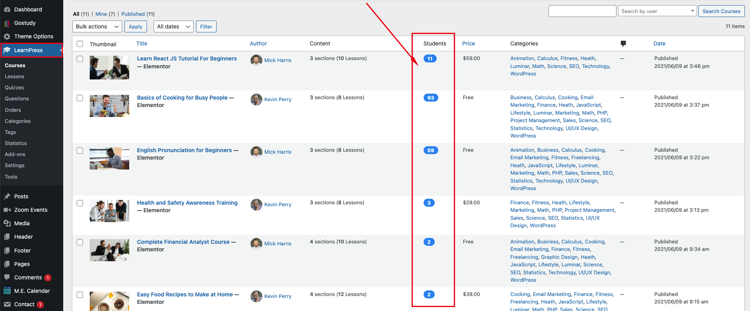Image resolution: width=750 pixels, height=311 pixels.
Task: Open the Bulk actions dropdown
Action: [97, 26]
